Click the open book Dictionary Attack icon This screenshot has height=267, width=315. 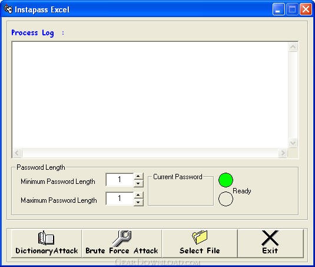46,238
